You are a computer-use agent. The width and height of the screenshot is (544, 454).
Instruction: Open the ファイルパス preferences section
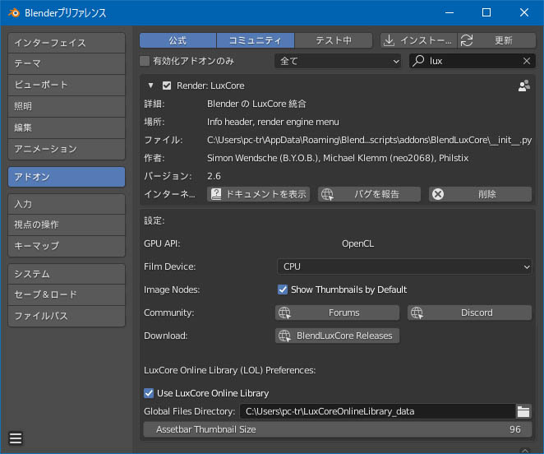(x=67, y=316)
